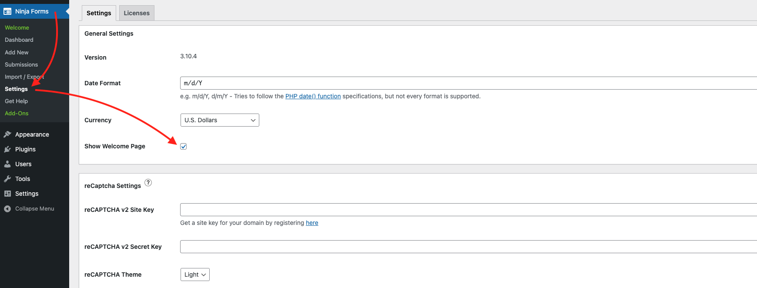Select Ninja Forms Settings submenu item
This screenshot has width=757, height=288.
[x=16, y=89]
